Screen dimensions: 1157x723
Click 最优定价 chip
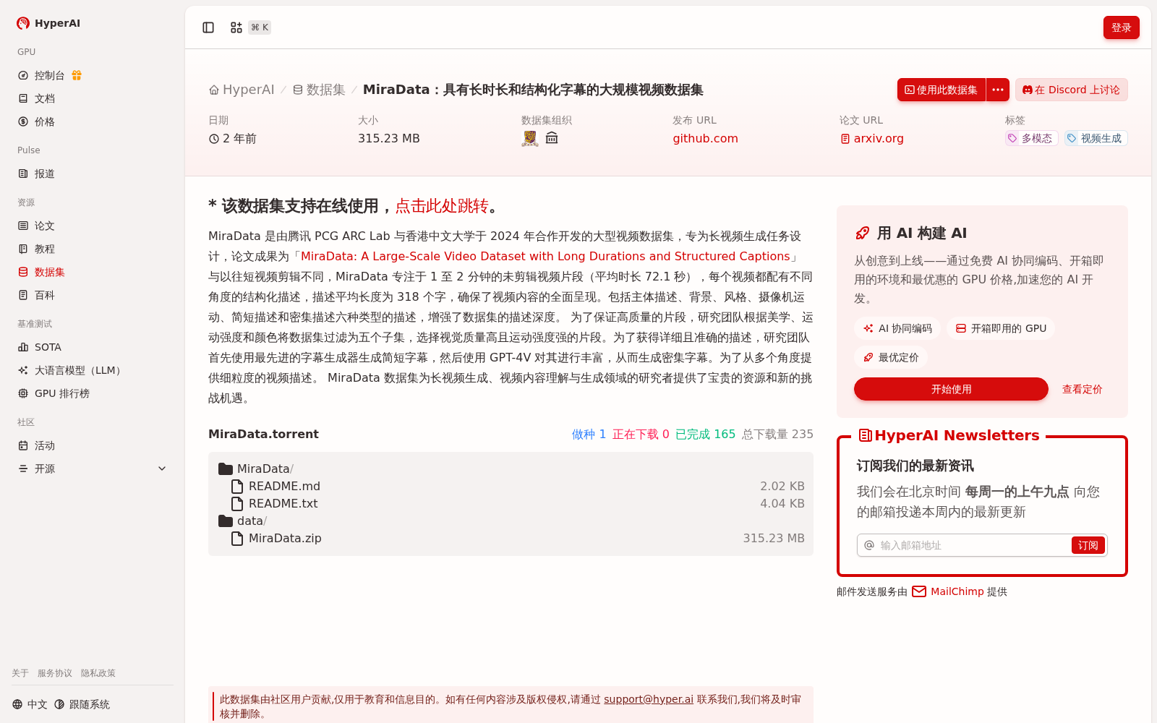[891, 357]
